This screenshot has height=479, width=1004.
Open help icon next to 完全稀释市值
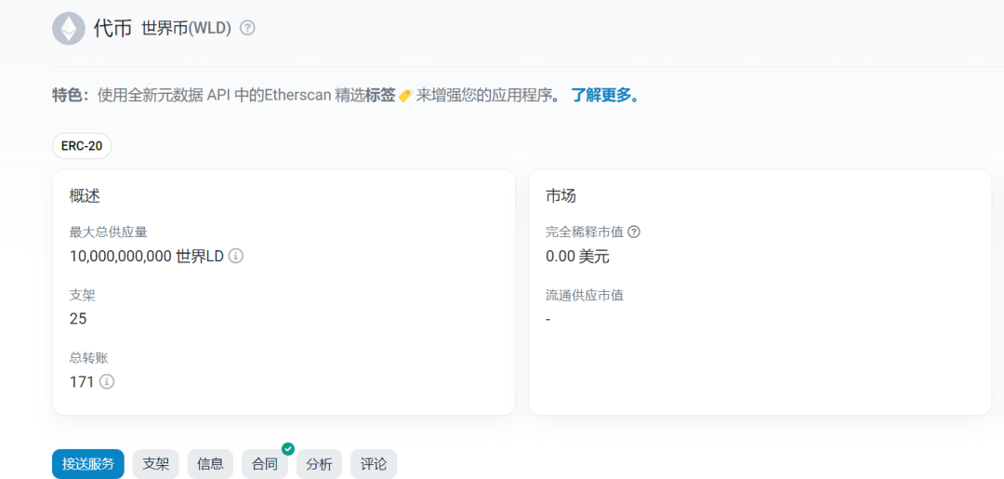coord(634,232)
